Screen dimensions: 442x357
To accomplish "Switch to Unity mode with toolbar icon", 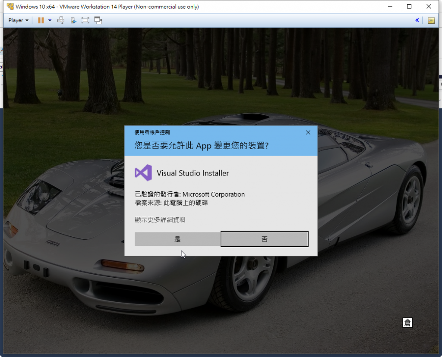I will (x=98, y=20).
